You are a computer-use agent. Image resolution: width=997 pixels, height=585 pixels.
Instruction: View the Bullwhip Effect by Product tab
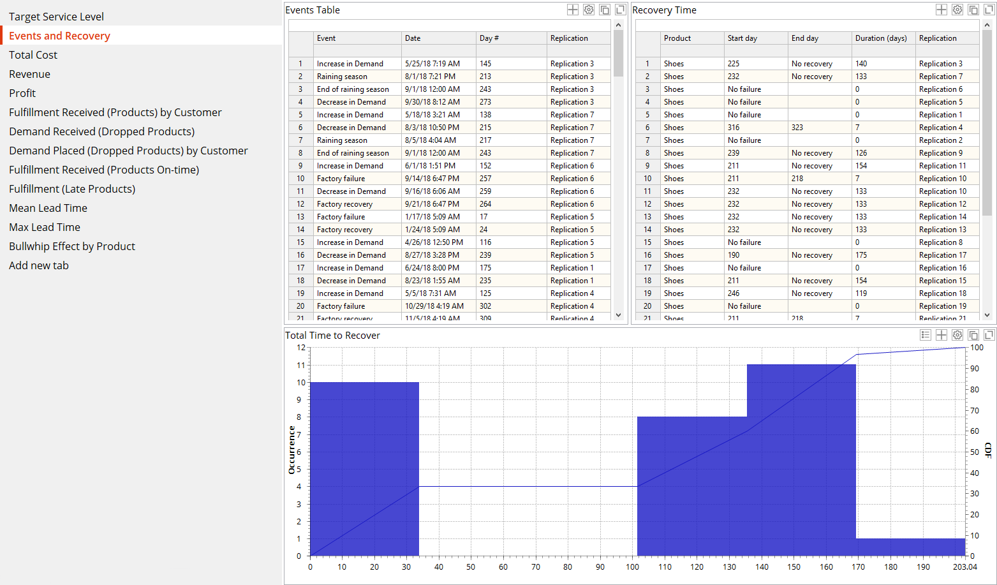(71, 246)
